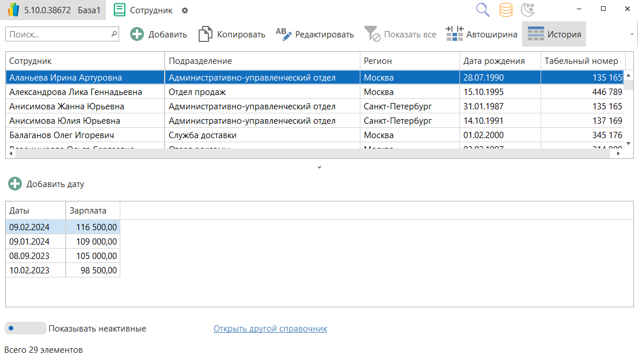Sort by the Дата рождения column header
The height and width of the screenshot is (358, 639).
click(494, 61)
